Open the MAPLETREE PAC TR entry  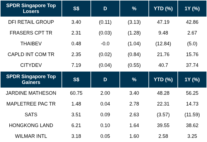(31, 104)
